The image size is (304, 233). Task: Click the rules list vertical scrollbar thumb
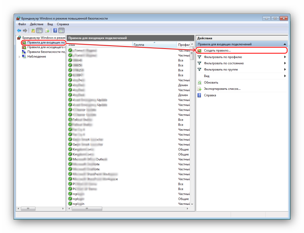coord(192,53)
